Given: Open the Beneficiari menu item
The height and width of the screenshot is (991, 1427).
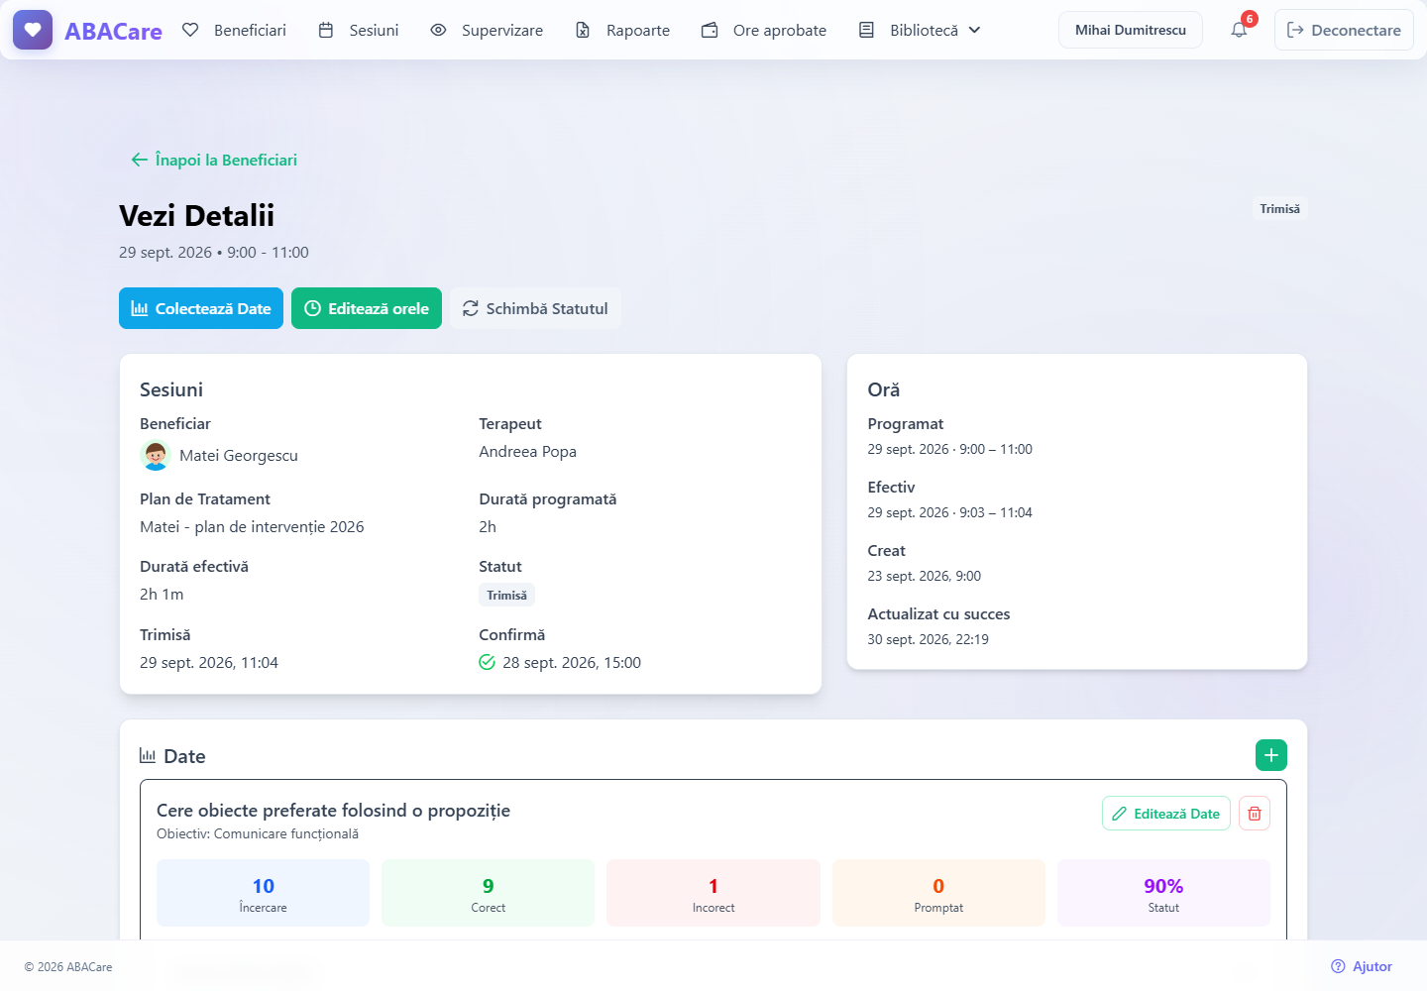Looking at the screenshot, I should click(x=234, y=30).
